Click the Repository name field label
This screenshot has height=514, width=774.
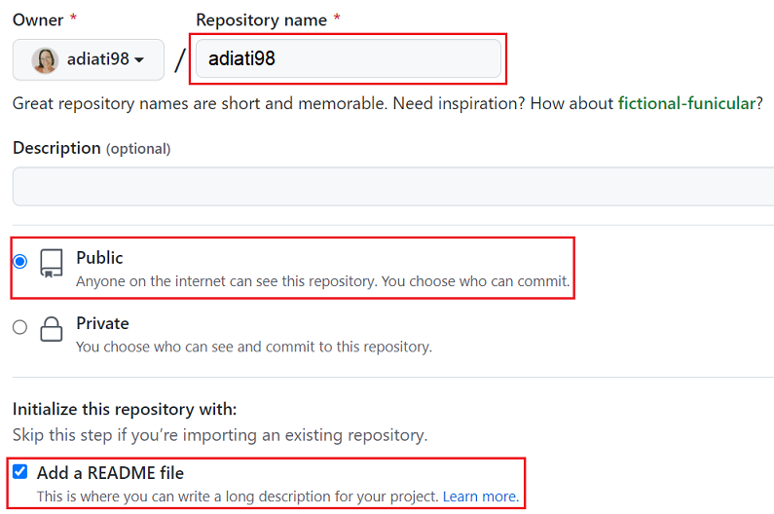click(261, 19)
